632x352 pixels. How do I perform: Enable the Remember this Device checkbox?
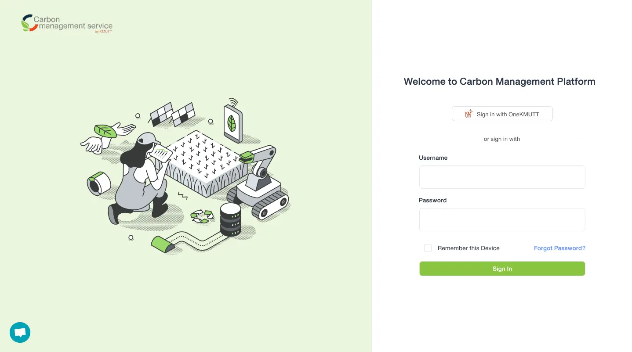(428, 248)
